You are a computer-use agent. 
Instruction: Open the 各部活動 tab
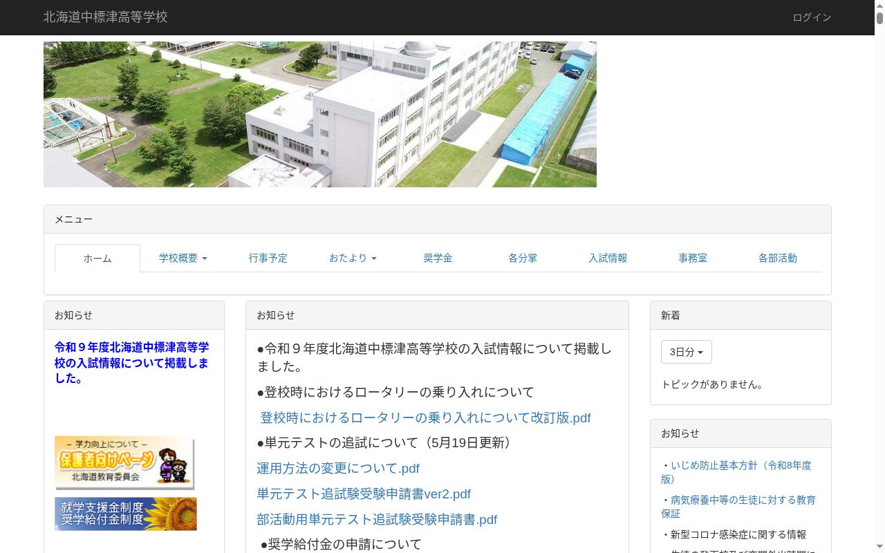coord(778,258)
